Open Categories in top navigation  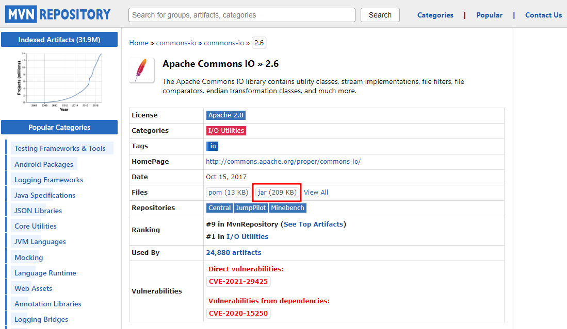[435, 15]
